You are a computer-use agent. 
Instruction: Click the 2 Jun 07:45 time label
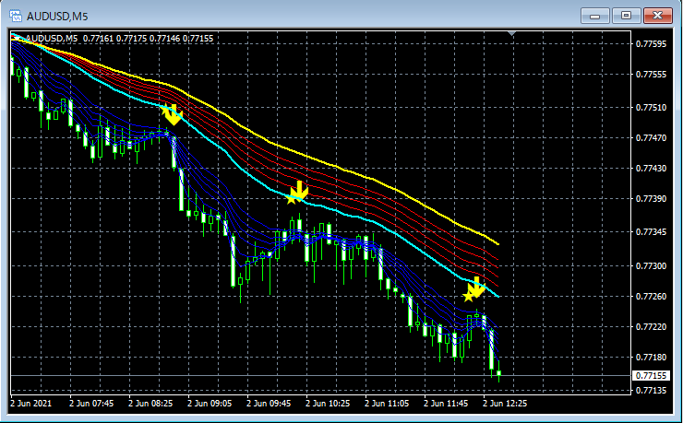coord(91,404)
